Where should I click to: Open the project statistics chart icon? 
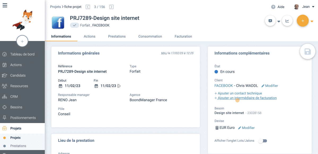click(x=287, y=21)
